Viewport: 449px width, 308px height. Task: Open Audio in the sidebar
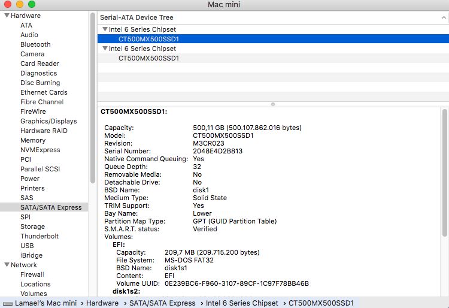click(29, 35)
